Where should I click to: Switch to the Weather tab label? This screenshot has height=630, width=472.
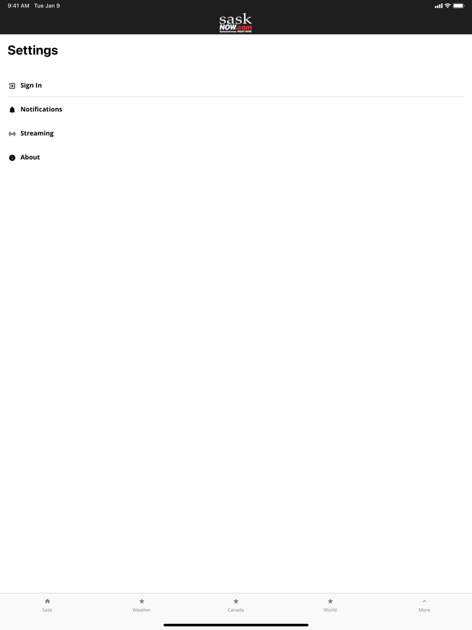pyautogui.click(x=142, y=610)
